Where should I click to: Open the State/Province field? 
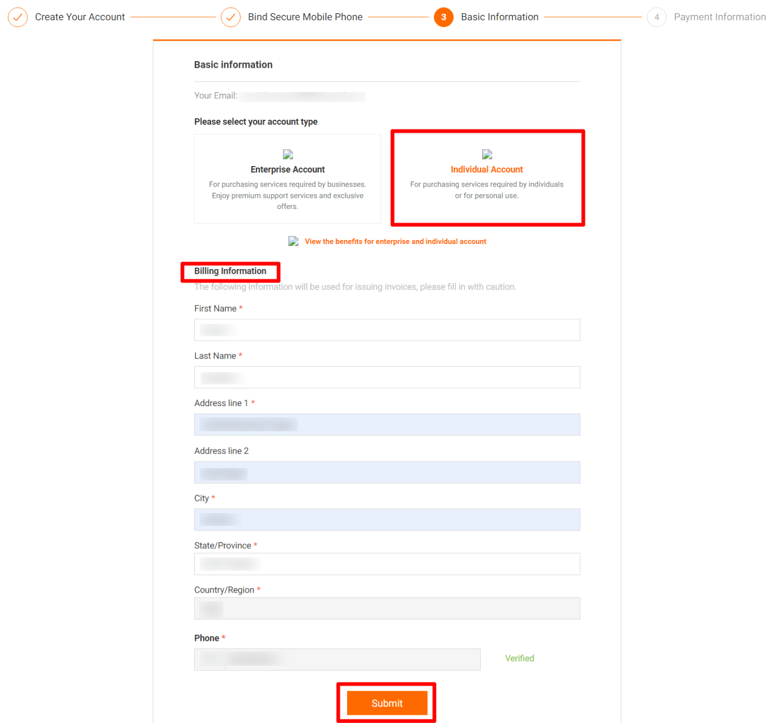click(x=387, y=564)
